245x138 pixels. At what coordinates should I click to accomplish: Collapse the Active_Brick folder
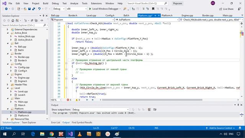tap(8, 33)
